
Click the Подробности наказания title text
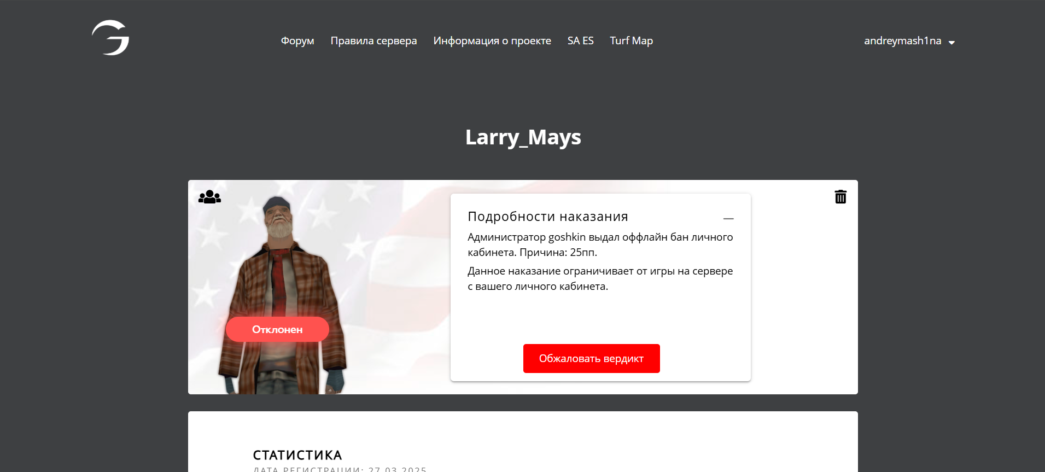(x=547, y=217)
